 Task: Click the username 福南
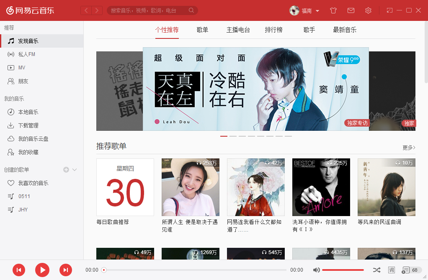click(307, 11)
